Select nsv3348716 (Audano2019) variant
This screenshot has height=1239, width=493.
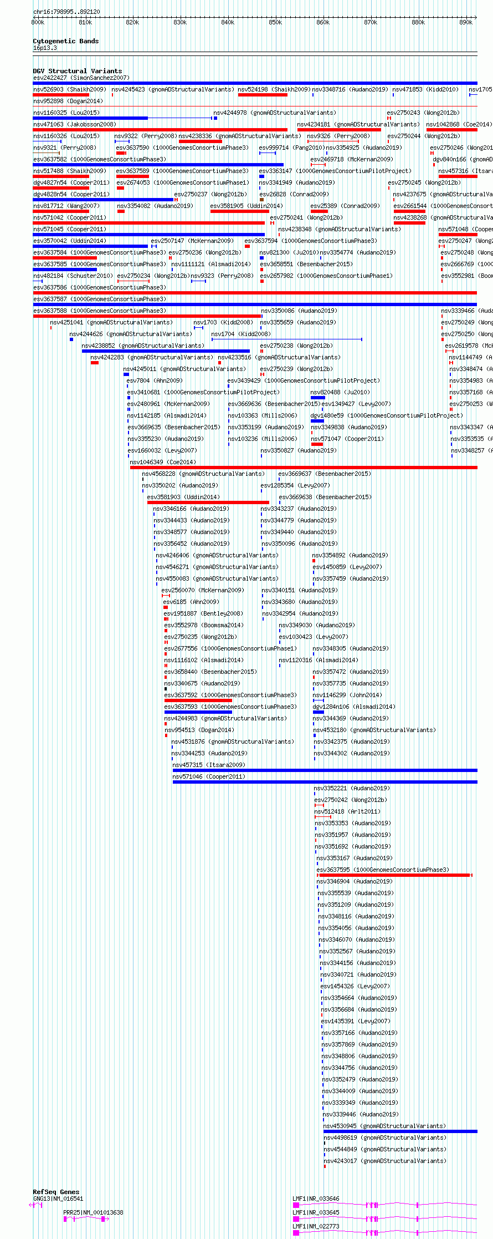pyautogui.click(x=350, y=89)
